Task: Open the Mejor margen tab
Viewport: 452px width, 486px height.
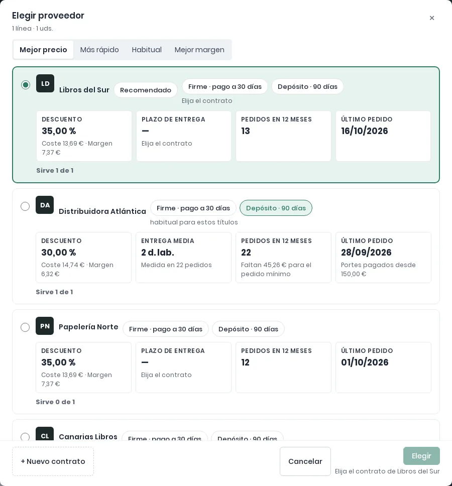Action: pos(199,50)
